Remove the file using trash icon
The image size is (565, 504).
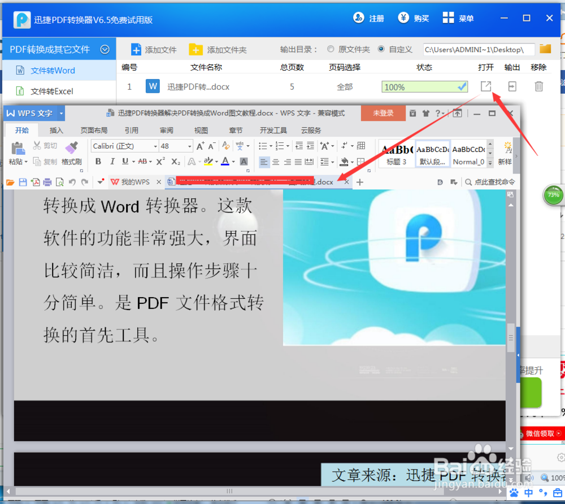pos(538,86)
